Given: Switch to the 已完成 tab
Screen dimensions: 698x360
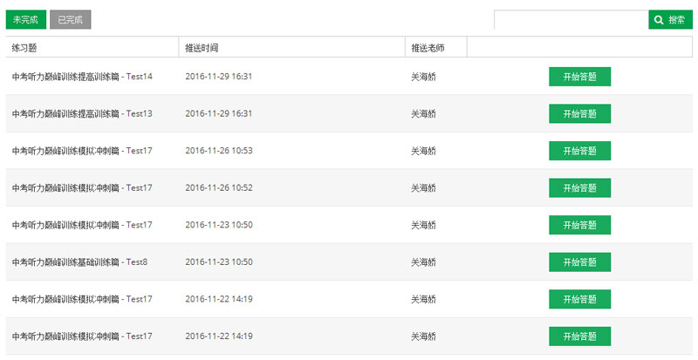Looking at the screenshot, I should point(70,20).
